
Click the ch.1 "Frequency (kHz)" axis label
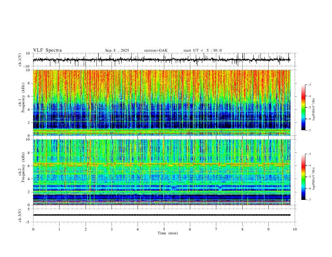pyautogui.click(x=23, y=97)
